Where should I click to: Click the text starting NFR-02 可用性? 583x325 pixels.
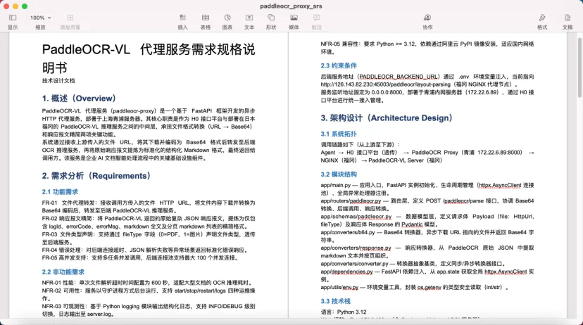[149, 294]
